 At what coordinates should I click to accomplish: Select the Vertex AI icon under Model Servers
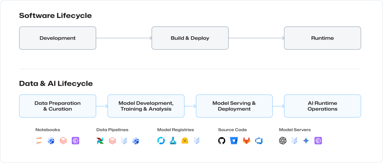pyautogui.click(x=294, y=141)
